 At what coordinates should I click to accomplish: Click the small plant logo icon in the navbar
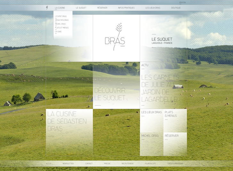click(x=47, y=8)
